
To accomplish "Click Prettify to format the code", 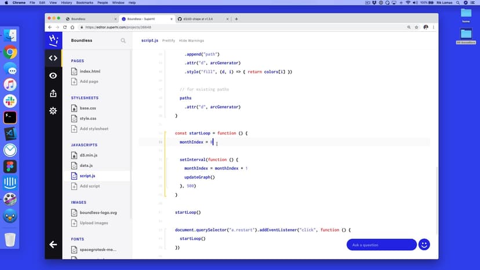I will point(168,41).
